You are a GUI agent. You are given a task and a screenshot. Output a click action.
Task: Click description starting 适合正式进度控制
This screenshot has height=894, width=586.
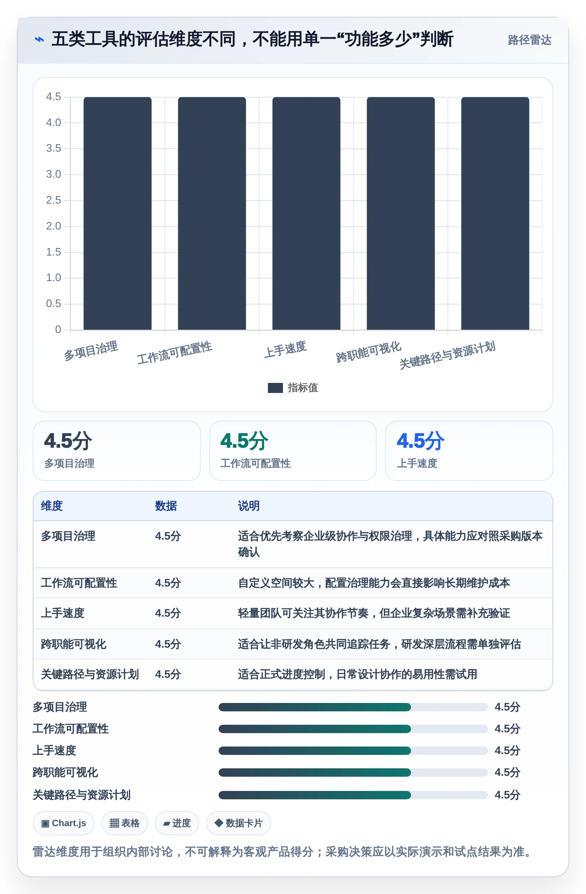tap(357, 674)
